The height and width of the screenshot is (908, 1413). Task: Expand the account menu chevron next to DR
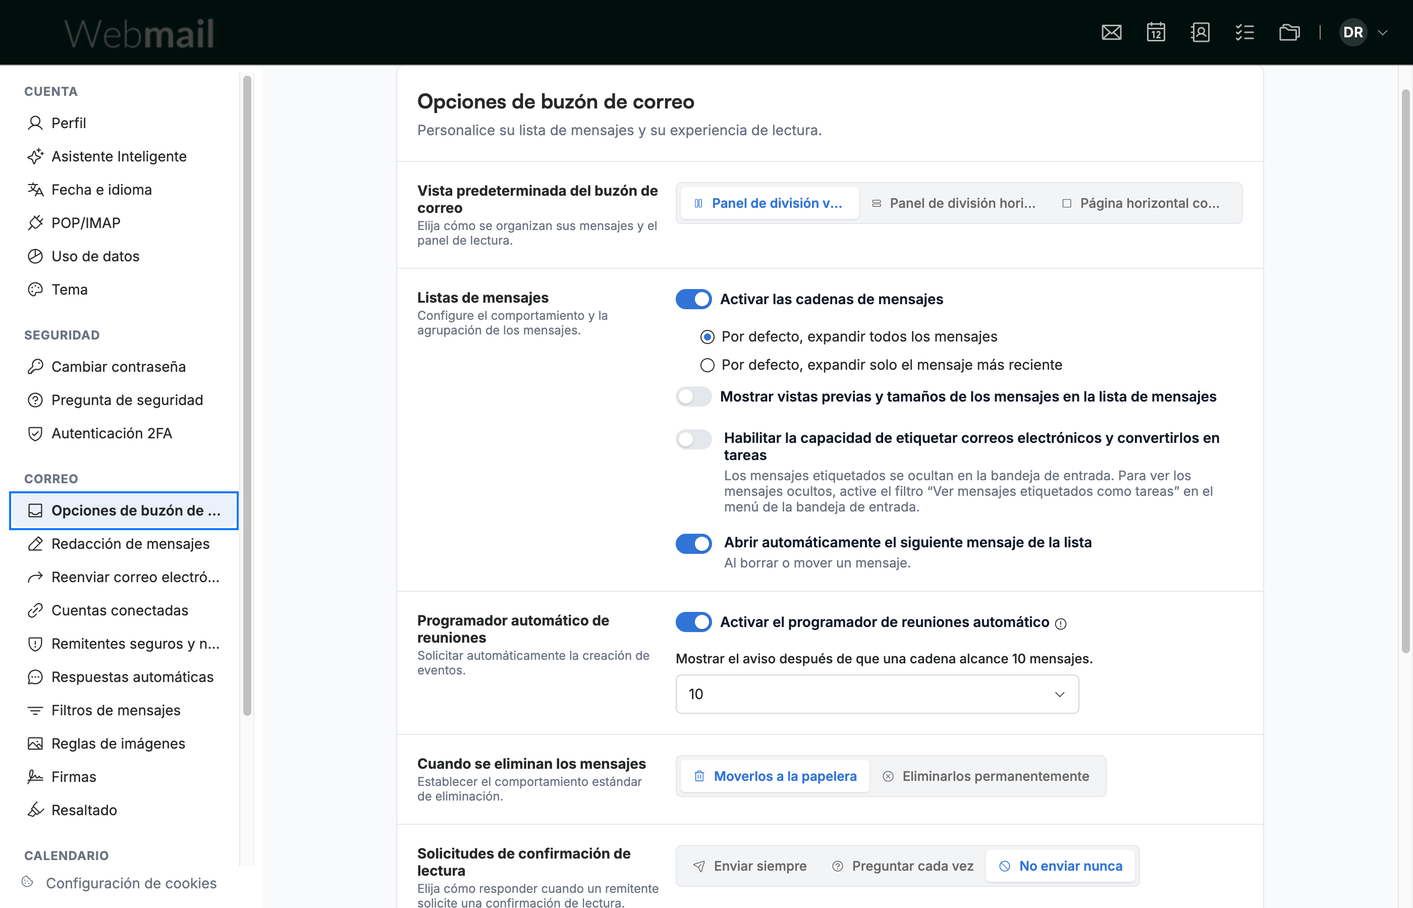point(1382,32)
